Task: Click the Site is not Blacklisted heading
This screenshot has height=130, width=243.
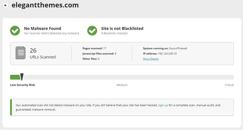Action: point(122,28)
